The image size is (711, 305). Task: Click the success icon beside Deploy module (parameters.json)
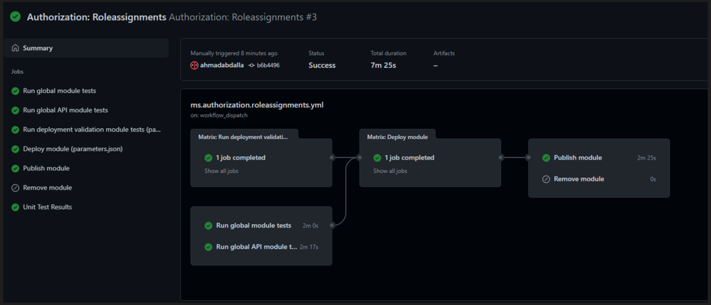pyautogui.click(x=15, y=149)
